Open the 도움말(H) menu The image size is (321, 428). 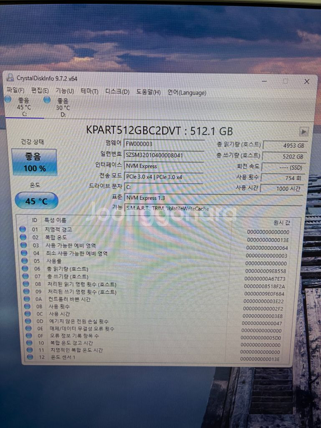point(149,92)
